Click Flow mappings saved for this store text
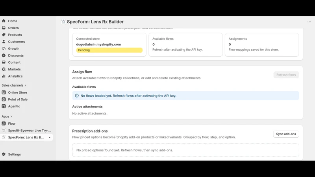 [x=254, y=50]
